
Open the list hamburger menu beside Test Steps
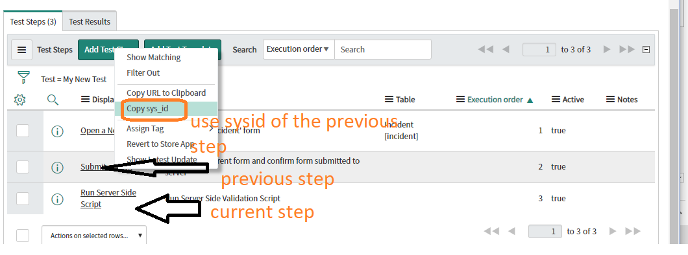click(21, 50)
